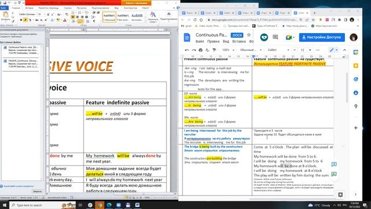Open a new Chrome tab

(314, 13)
